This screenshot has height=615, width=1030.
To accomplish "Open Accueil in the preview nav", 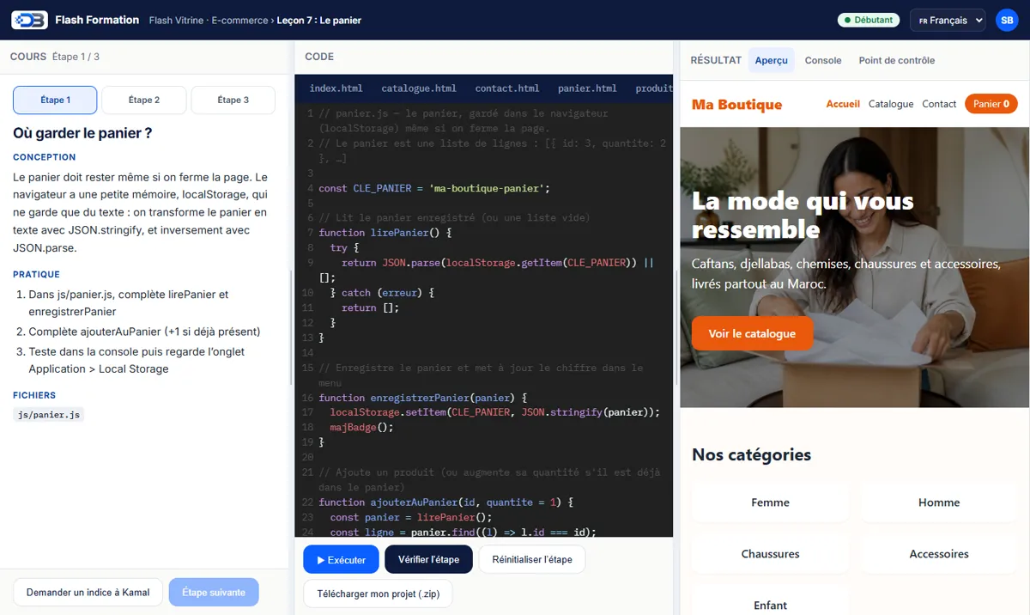I will pos(843,104).
